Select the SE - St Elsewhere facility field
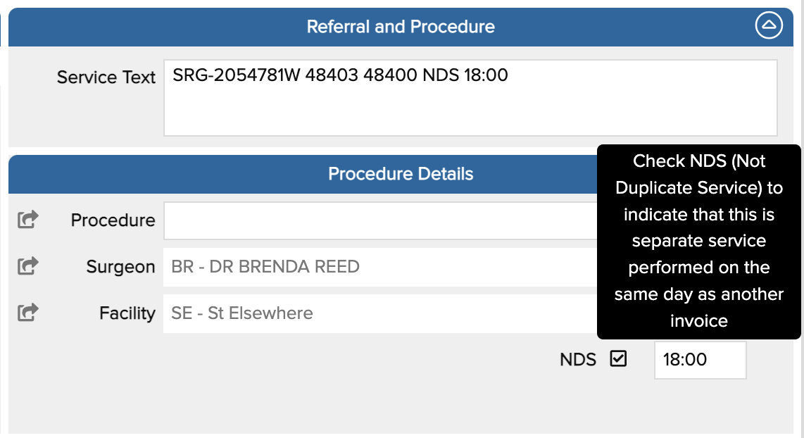This screenshot has width=804, height=438. click(x=380, y=313)
